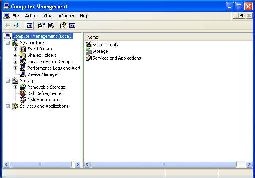
Task: Select Disk Defragmenter in the tree
Action: coord(45,93)
